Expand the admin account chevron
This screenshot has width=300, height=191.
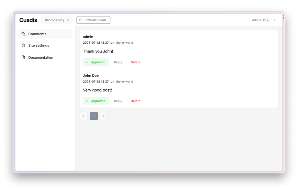point(274,20)
